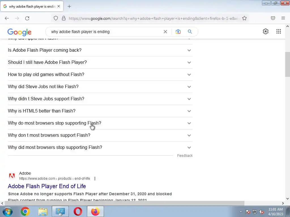Select the 'why adobe flash player is ending' tab
Viewport: 290px width, 217px height.
(x=32, y=6)
